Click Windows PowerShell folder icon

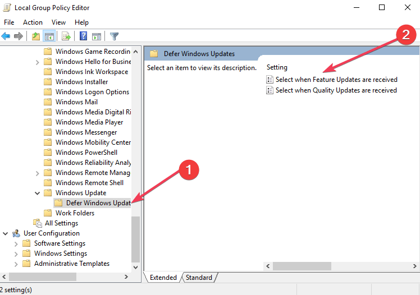coord(48,153)
